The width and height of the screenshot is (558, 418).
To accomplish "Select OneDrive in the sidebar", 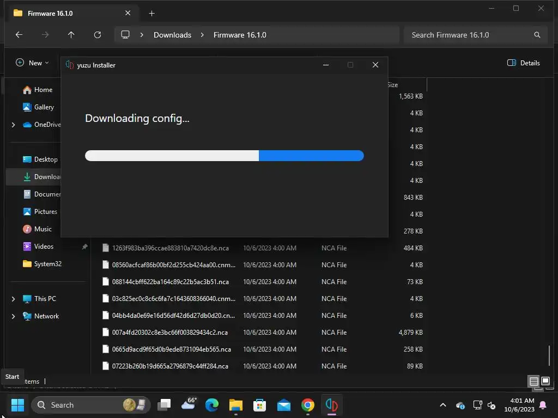I will pyautogui.click(x=42, y=125).
